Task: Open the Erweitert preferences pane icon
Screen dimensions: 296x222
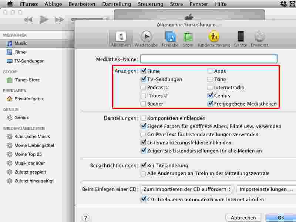Action: (x=260, y=39)
